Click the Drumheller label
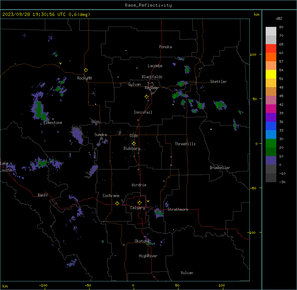 click(x=220, y=168)
